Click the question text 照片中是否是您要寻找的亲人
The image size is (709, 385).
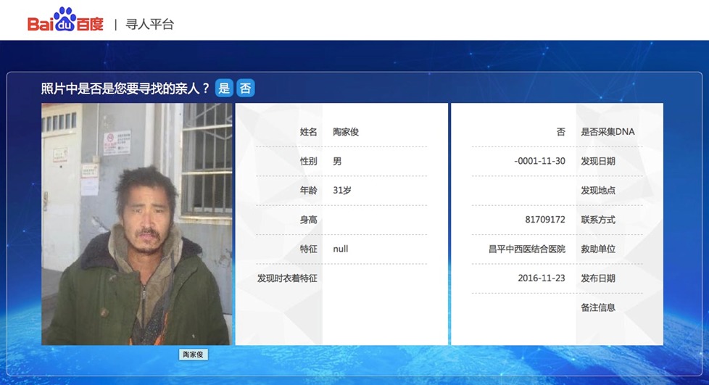pyautogui.click(x=125, y=88)
